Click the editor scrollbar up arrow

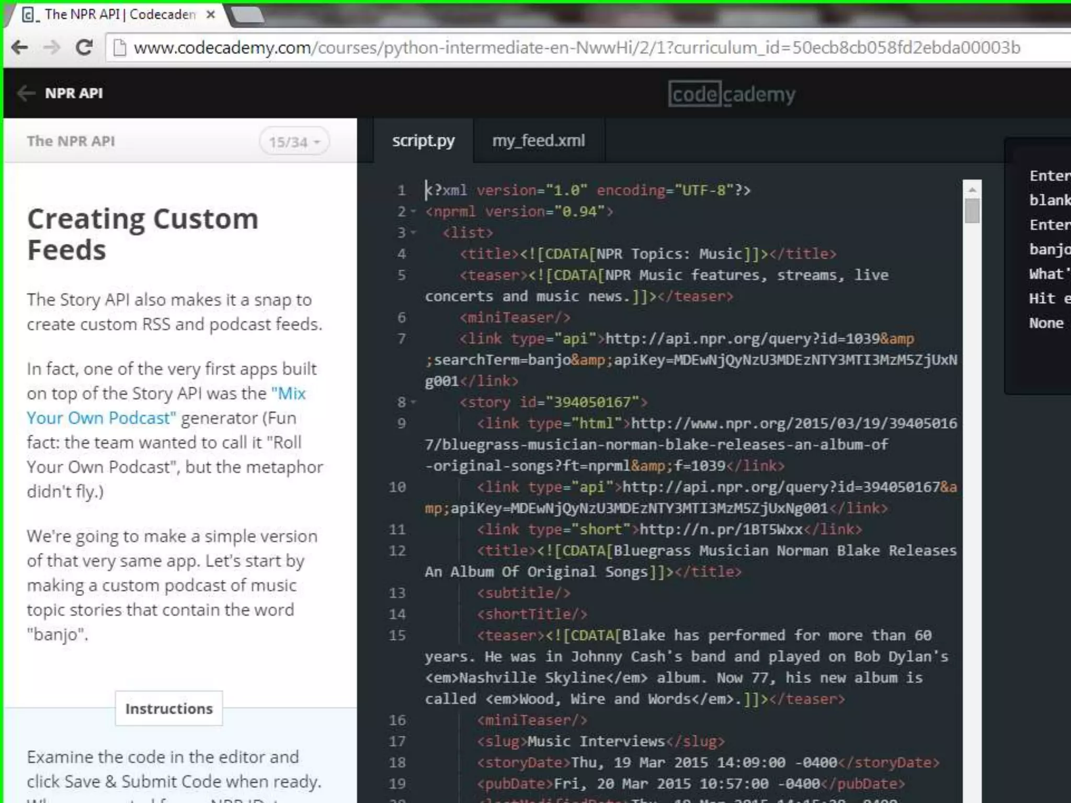pyautogui.click(x=972, y=189)
